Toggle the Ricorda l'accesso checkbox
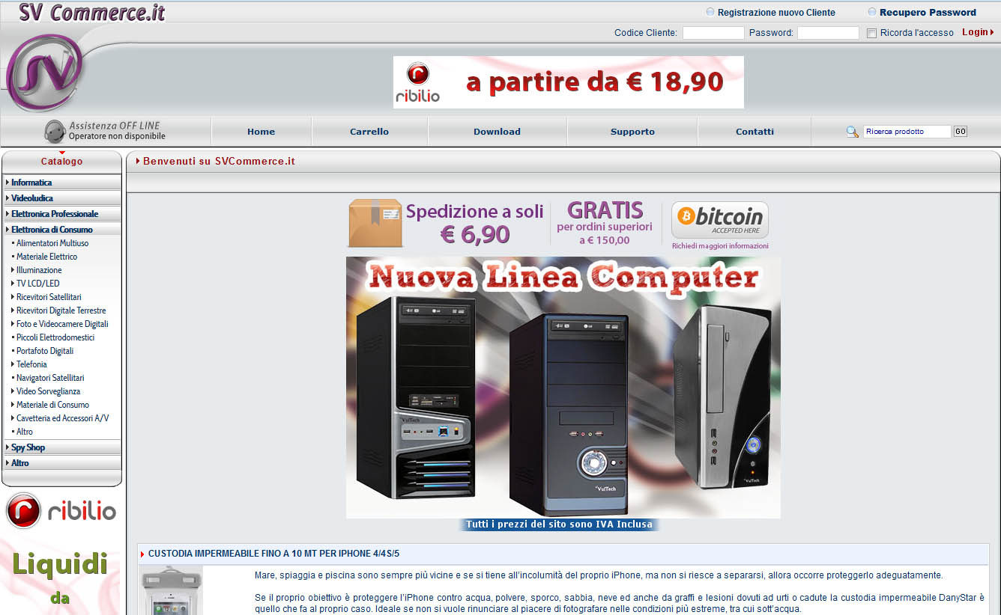 point(871,33)
